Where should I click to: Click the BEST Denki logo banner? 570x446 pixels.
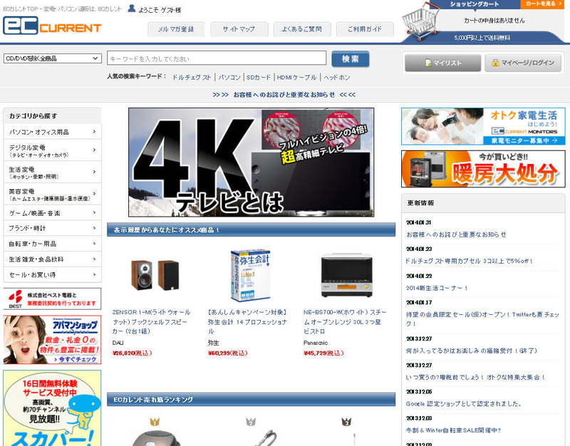(52, 299)
